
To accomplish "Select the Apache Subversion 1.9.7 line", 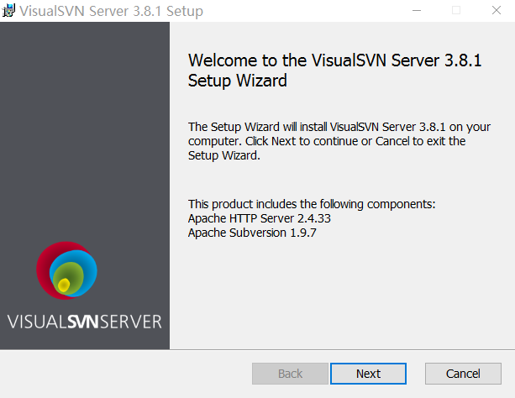I will click(252, 233).
